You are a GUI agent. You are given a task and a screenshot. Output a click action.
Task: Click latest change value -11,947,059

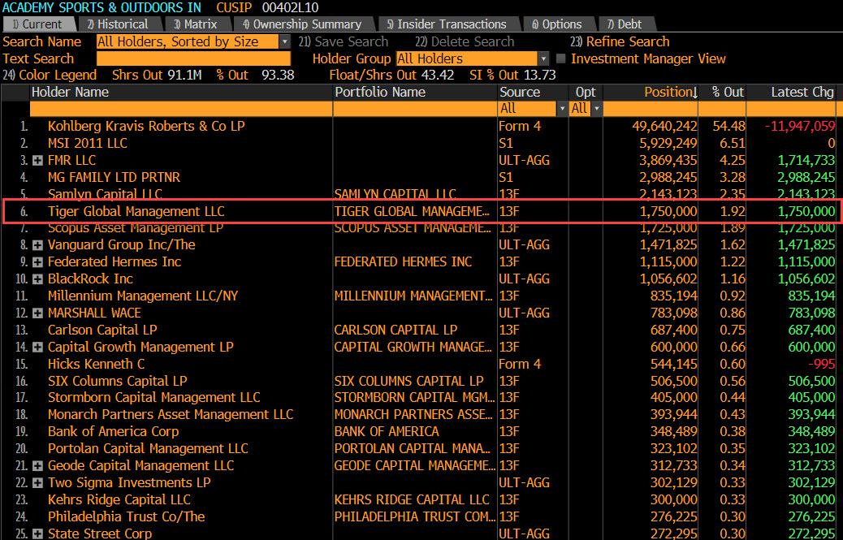(801, 126)
